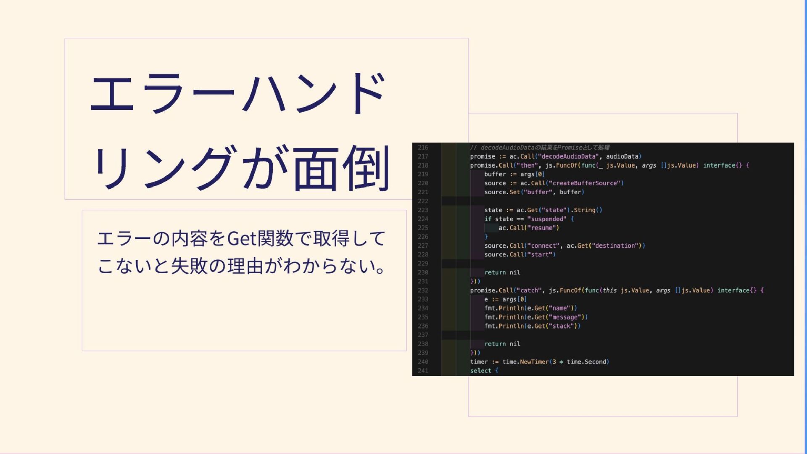Viewport: 807px width, 454px height.
Task: Click line number 241 in the code gutter
Action: click(x=423, y=371)
